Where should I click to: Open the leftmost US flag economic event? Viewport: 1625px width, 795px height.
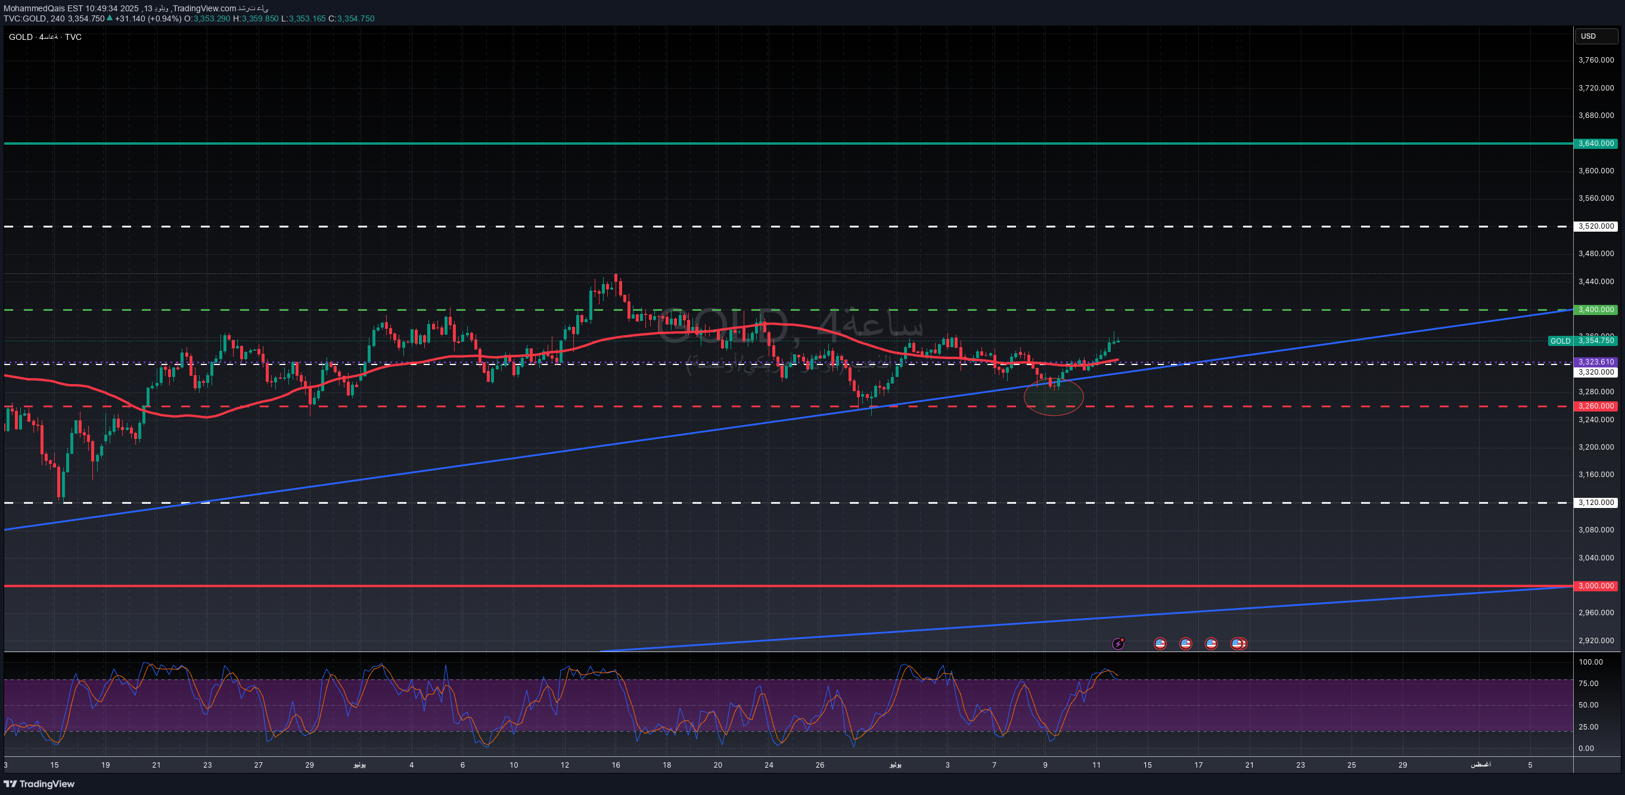point(1160,644)
